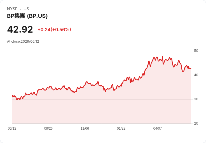206x143 pixels.
Task: Select the 08/26 date on x-axis
Action: point(48,128)
